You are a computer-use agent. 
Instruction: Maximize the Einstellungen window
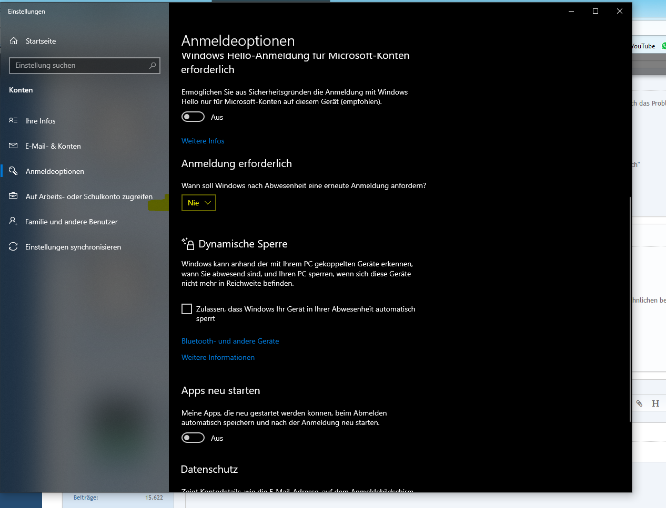pos(596,11)
